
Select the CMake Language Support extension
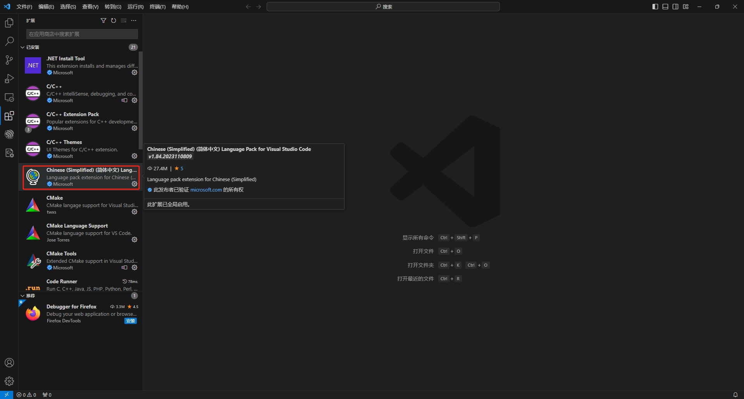point(81,233)
